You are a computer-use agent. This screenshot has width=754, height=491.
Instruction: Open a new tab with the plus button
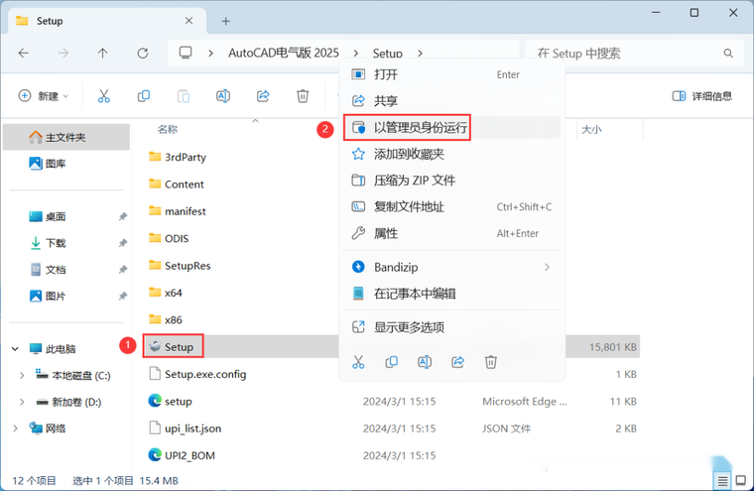[x=226, y=20]
